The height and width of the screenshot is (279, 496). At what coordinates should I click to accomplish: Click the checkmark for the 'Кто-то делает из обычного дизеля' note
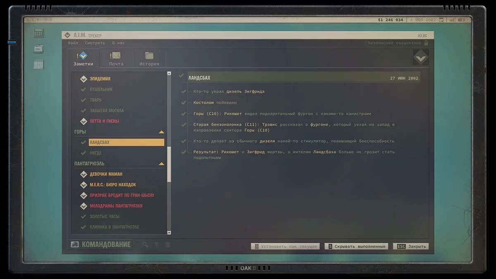click(x=184, y=141)
